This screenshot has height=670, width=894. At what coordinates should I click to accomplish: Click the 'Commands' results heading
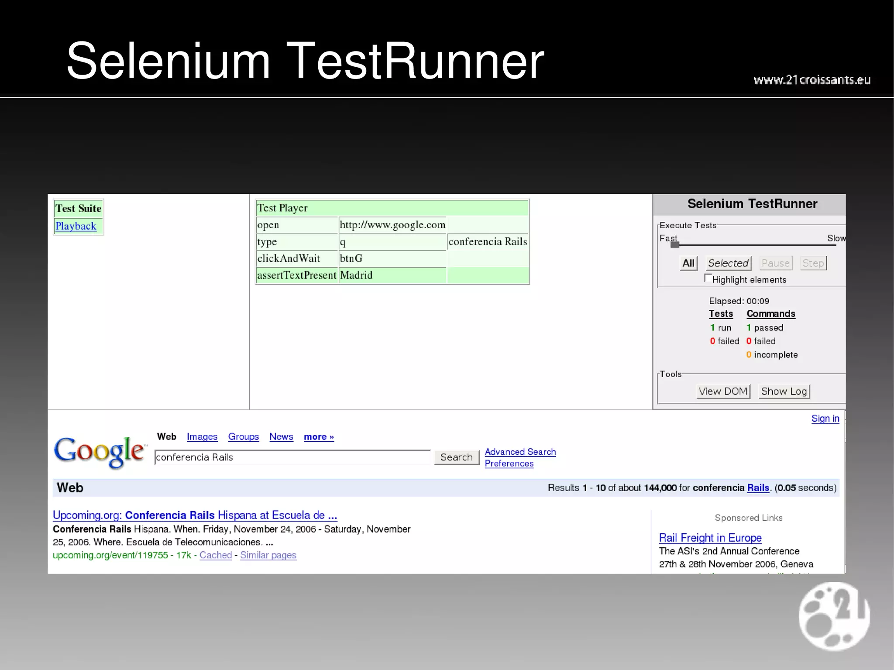coord(771,314)
